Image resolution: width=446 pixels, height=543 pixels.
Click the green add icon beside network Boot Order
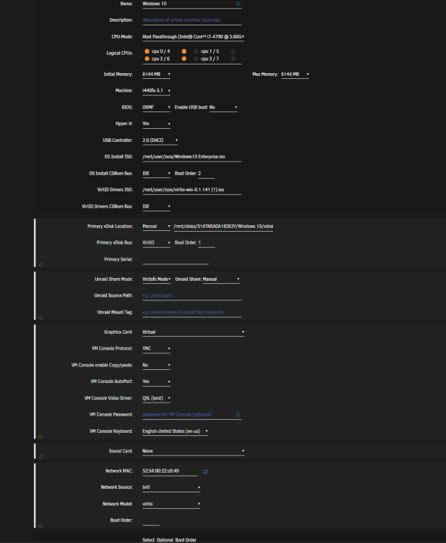[x=40, y=526]
